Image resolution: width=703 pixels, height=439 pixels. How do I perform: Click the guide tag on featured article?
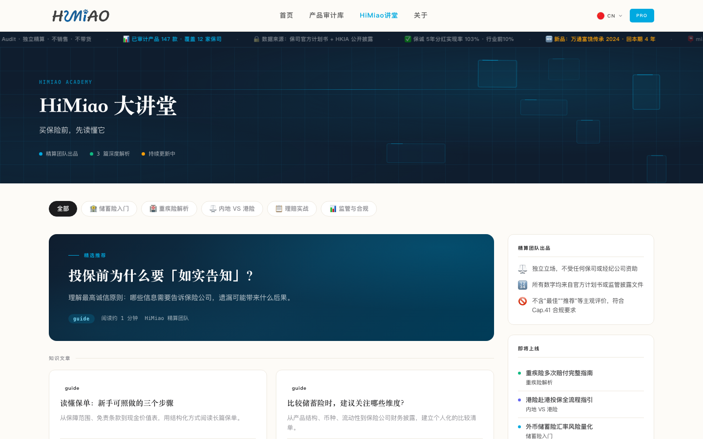tap(81, 319)
